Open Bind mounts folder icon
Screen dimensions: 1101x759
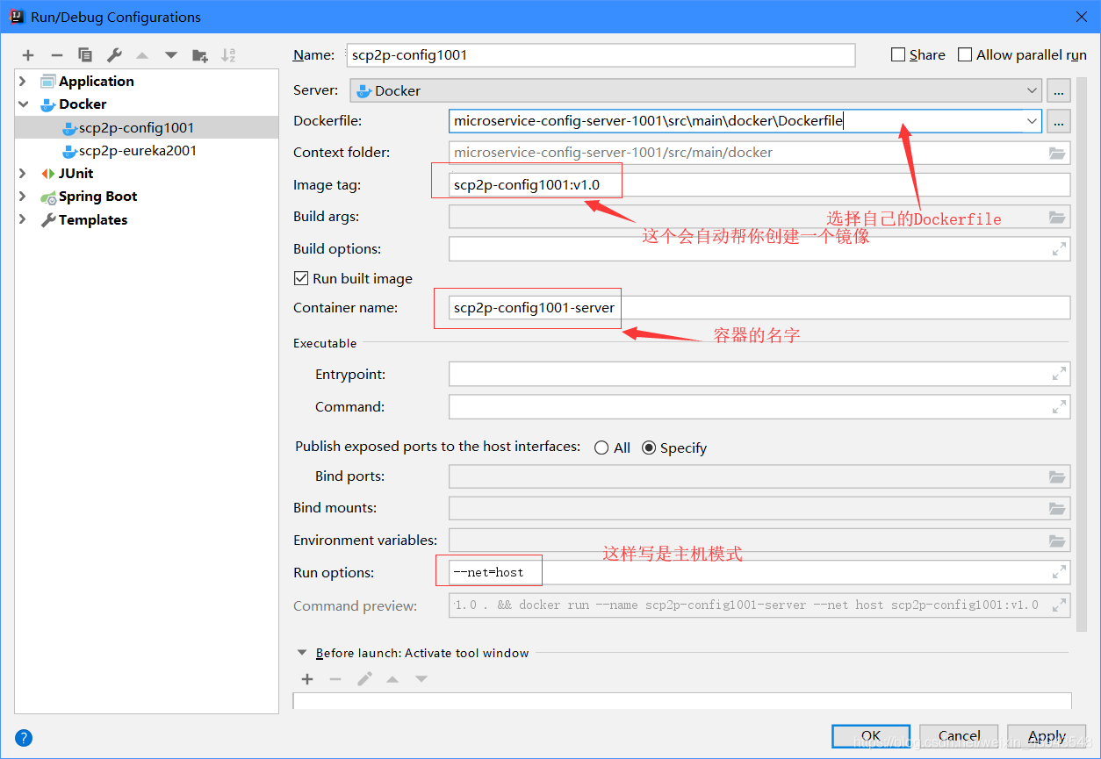click(x=1057, y=508)
